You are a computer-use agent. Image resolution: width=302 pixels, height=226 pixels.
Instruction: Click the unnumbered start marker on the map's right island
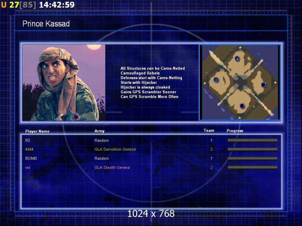[x=263, y=85]
